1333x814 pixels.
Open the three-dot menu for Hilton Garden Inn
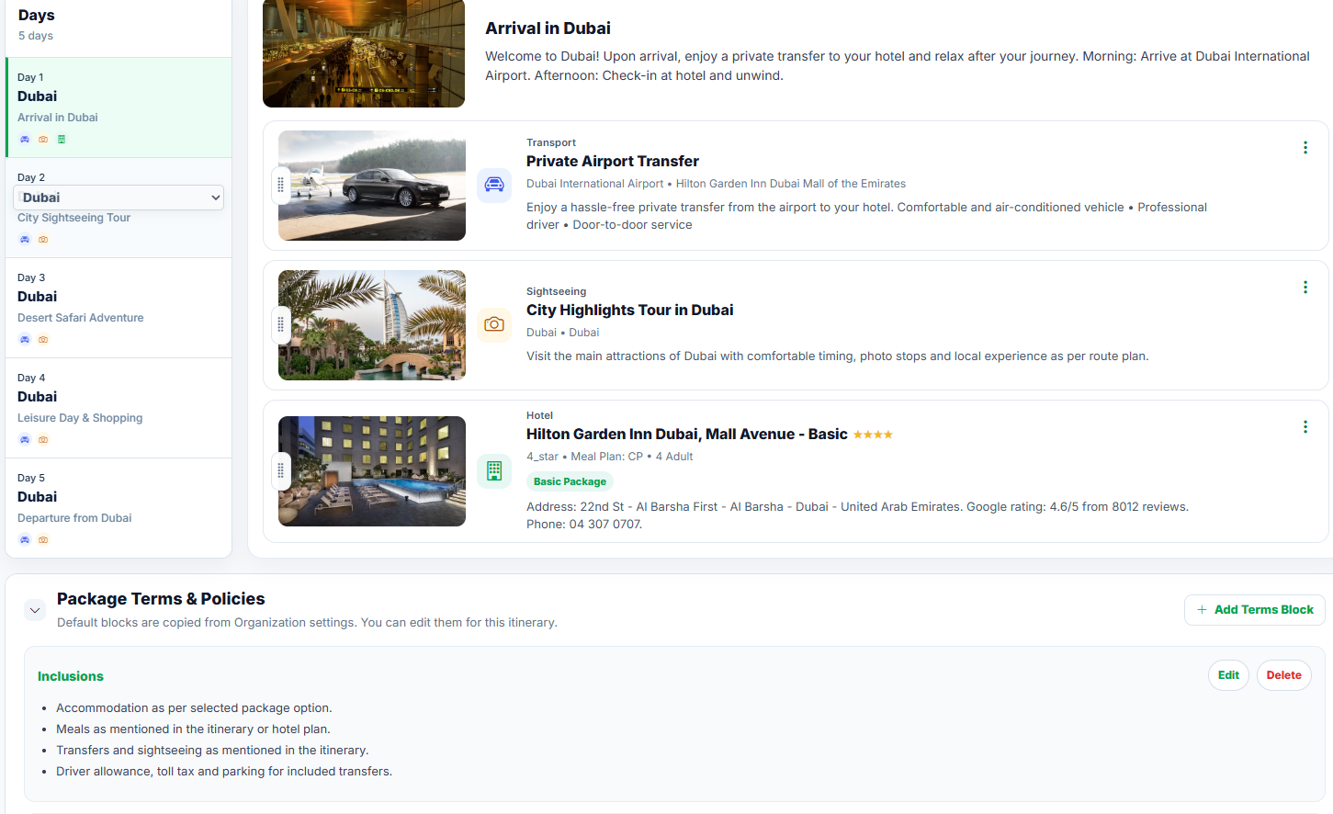click(1305, 427)
